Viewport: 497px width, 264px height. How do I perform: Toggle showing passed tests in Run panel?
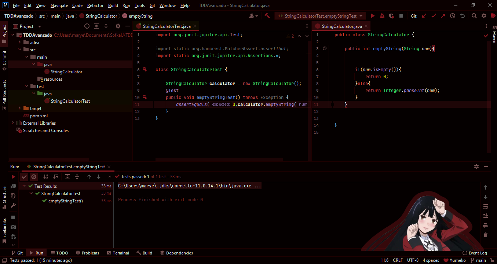click(x=24, y=176)
